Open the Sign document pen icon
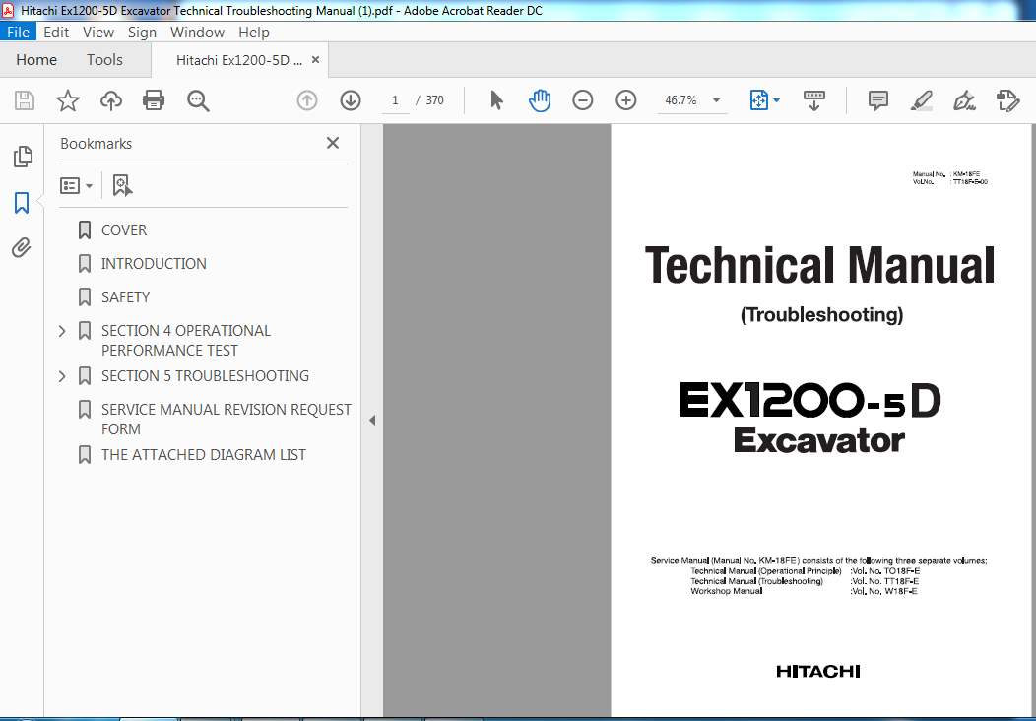The width and height of the screenshot is (1036, 721). (965, 100)
